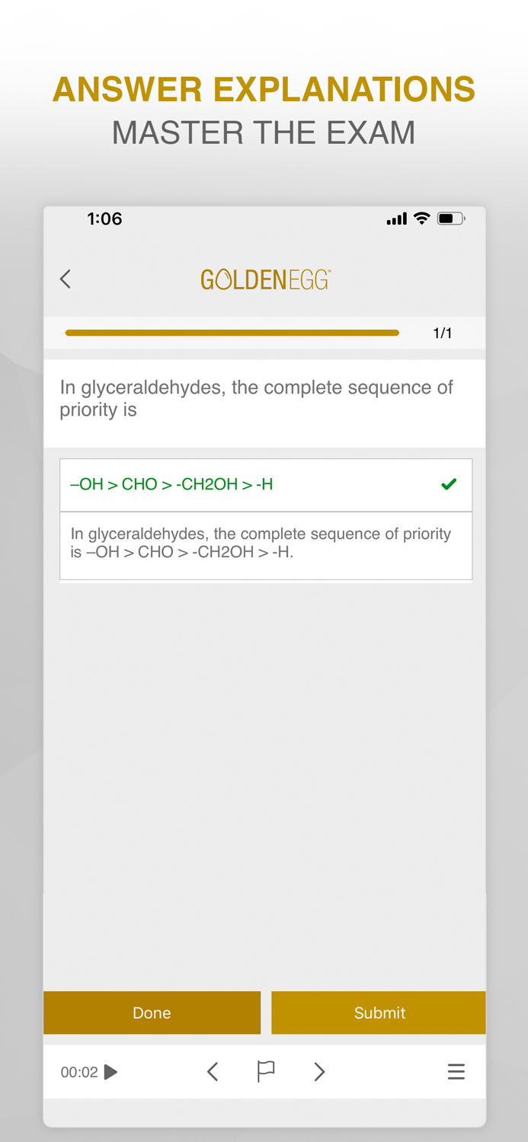Image resolution: width=528 pixels, height=1142 pixels.
Task: Open the hamburger menu at bottom right
Action: click(456, 1071)
